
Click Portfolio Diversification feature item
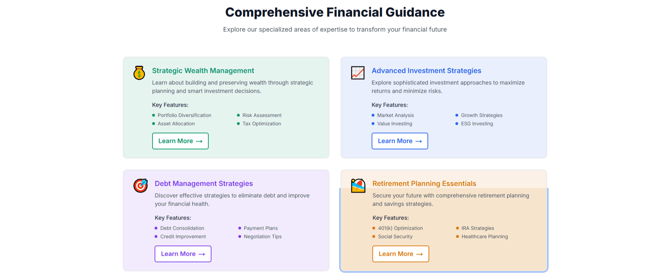tap(184, 115)
